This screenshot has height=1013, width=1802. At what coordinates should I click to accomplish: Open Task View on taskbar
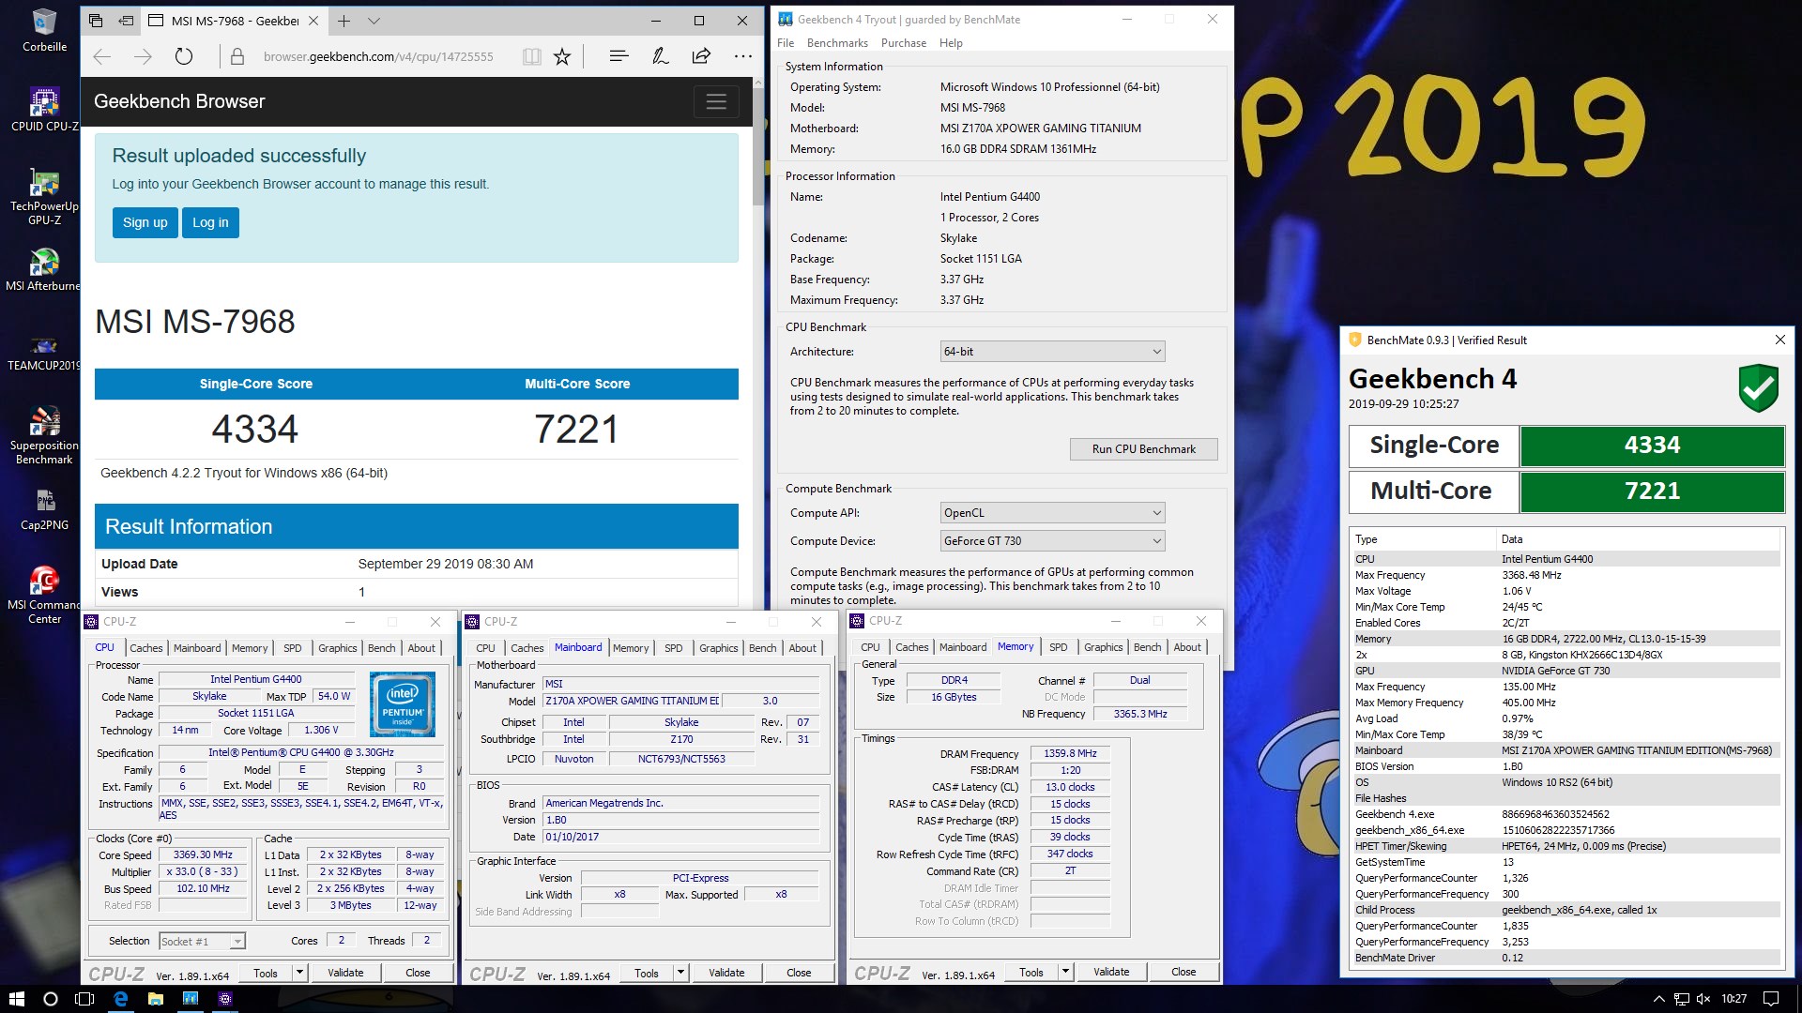coord(84,999)
